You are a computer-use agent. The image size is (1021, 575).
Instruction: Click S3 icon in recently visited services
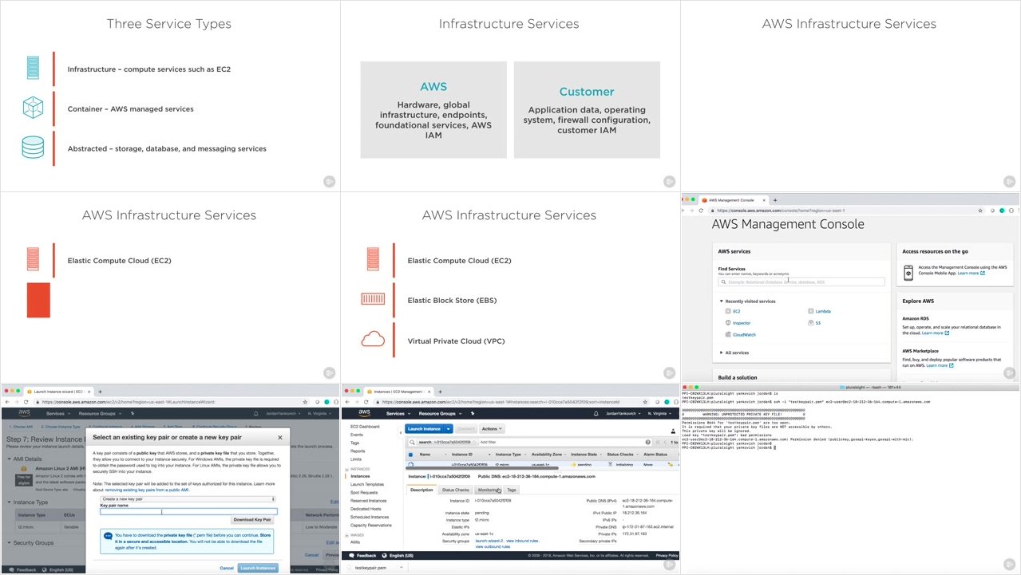pos(810,323)
